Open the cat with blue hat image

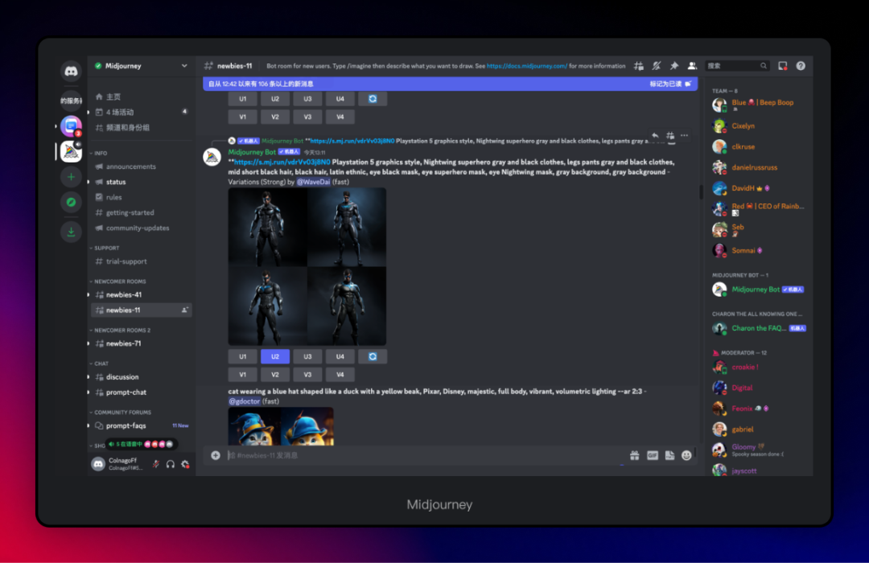pyautogui.click(x=281, y=426)
